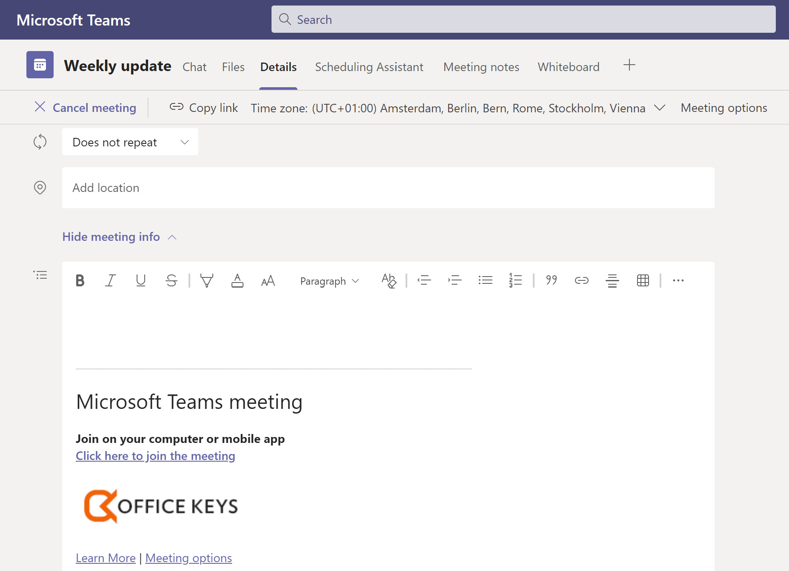Open the Scheduling Assistant tab
789x571 pixels.
[369, 67]
